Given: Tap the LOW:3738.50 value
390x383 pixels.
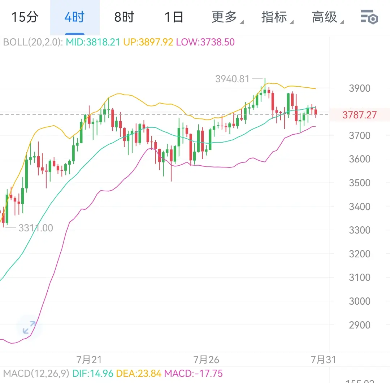Looking at the screenshot, I should [x=205, y=42].
